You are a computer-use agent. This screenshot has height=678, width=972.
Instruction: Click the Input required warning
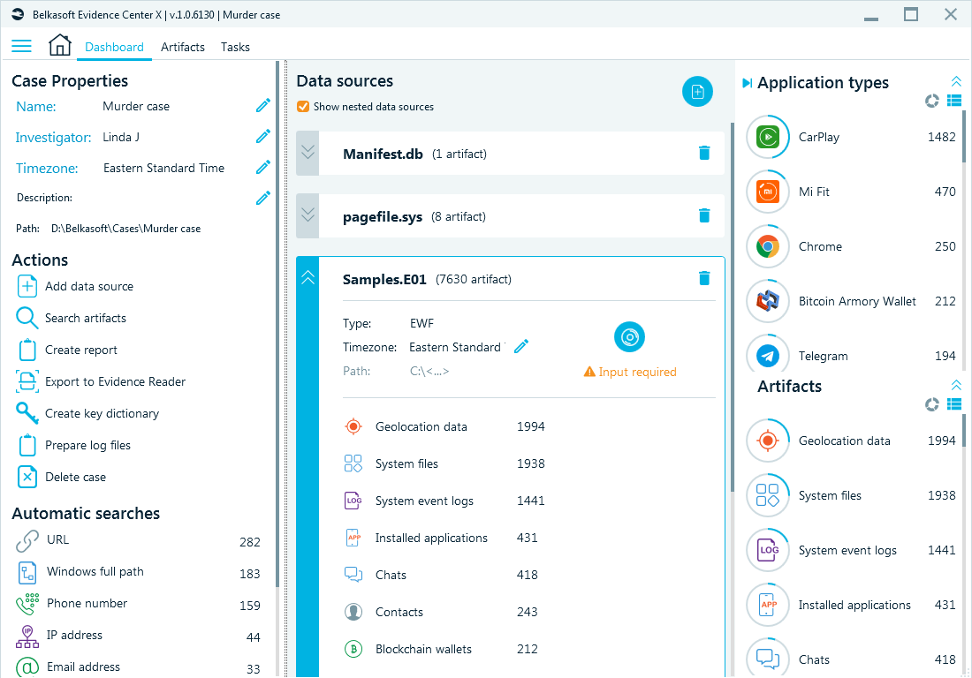pos(630,372)
